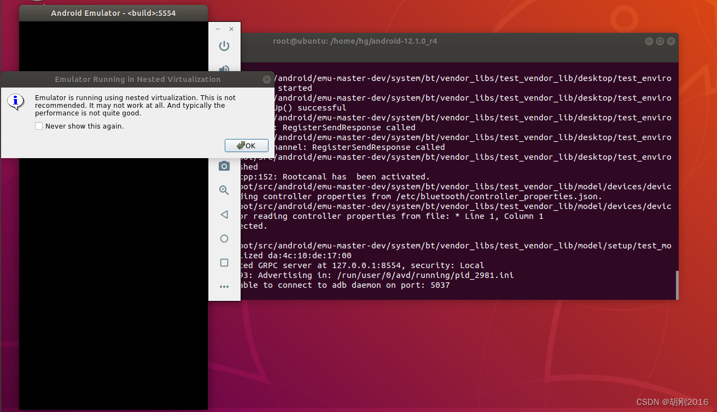Click the emulator Back triangle button

(224, 214)
